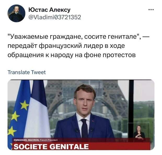
Task: Click the Translate Tweet link
Action: tap(27, 72)
